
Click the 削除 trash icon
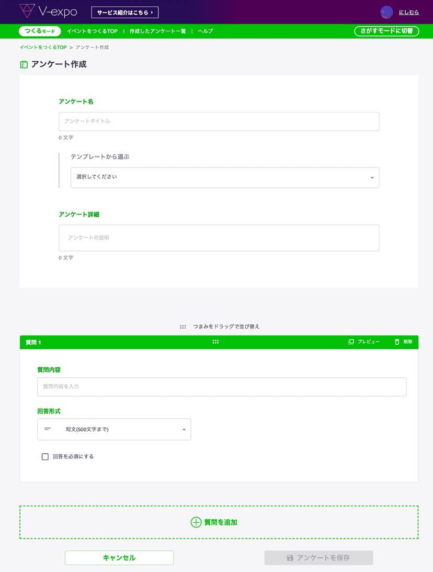pyautogui.click(x=397, y=342)
